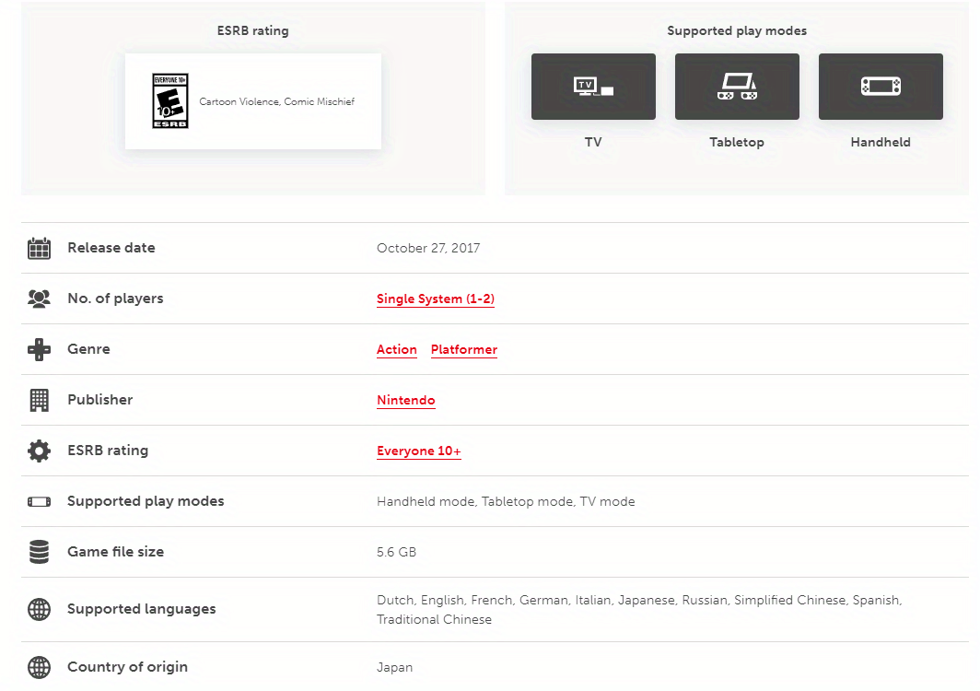Screen dimensions: 980x691
Task: Click the gear icon beside ESRB rating
Action: click(x=39, y=451)
